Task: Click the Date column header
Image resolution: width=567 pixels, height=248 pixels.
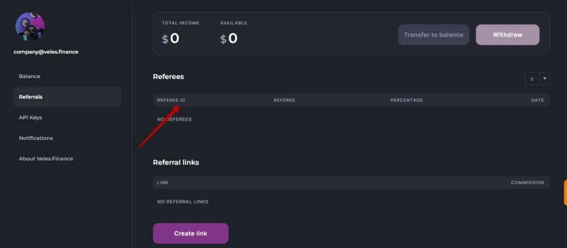Action: point(537,100)
